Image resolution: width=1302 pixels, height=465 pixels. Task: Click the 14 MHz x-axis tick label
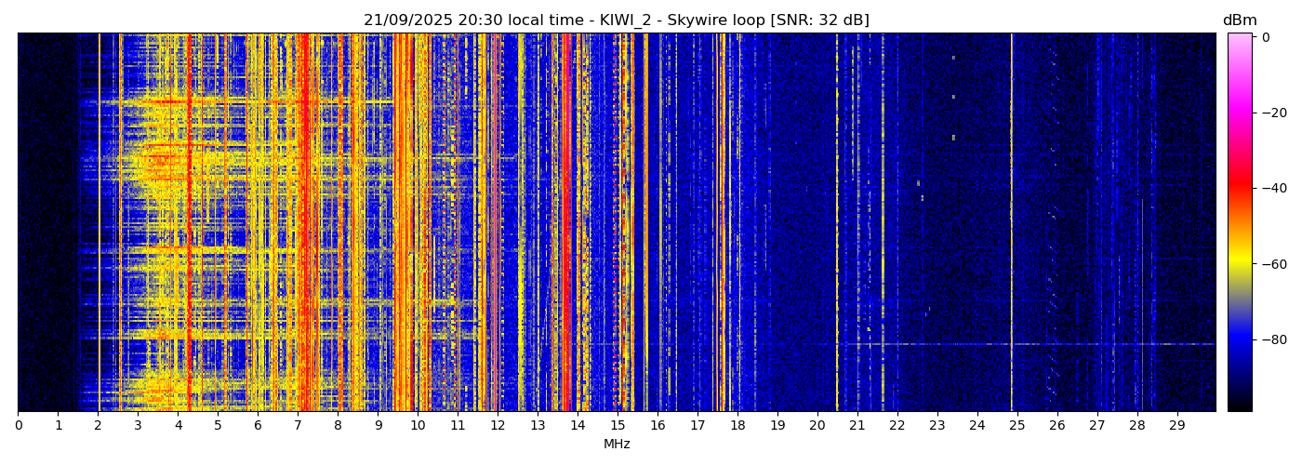click(x=578, y=426)
